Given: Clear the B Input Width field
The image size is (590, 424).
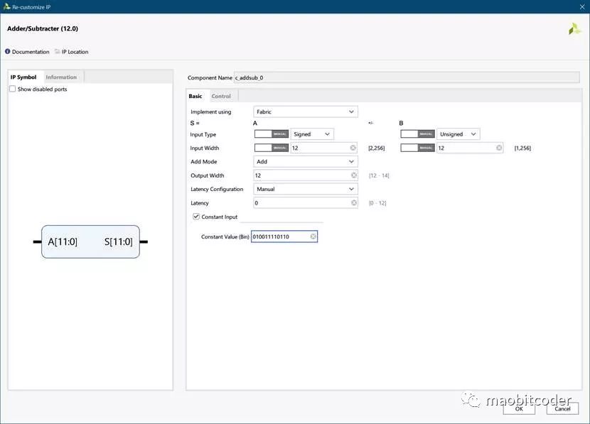Looking at the screenshot, I should 499,148.
